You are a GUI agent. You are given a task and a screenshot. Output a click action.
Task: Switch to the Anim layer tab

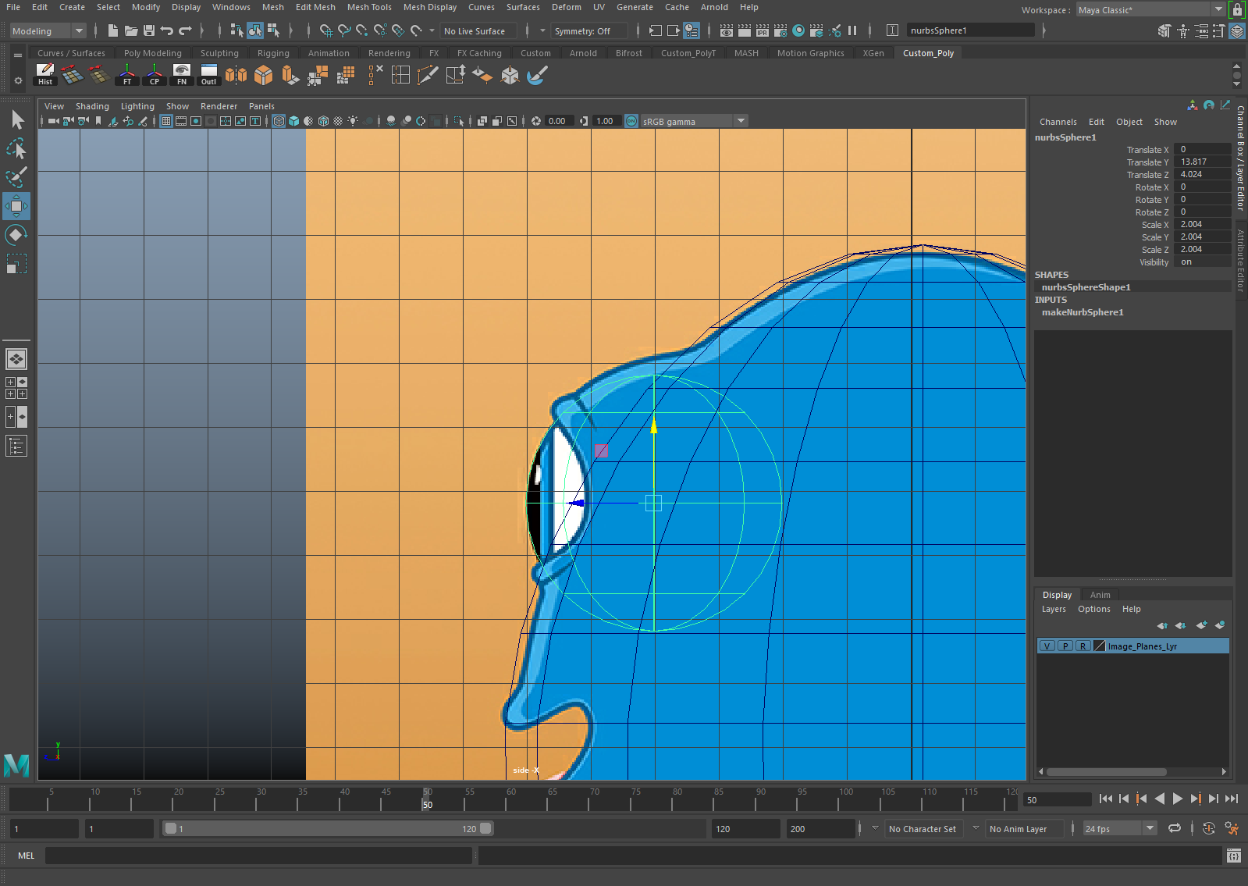1100,595
